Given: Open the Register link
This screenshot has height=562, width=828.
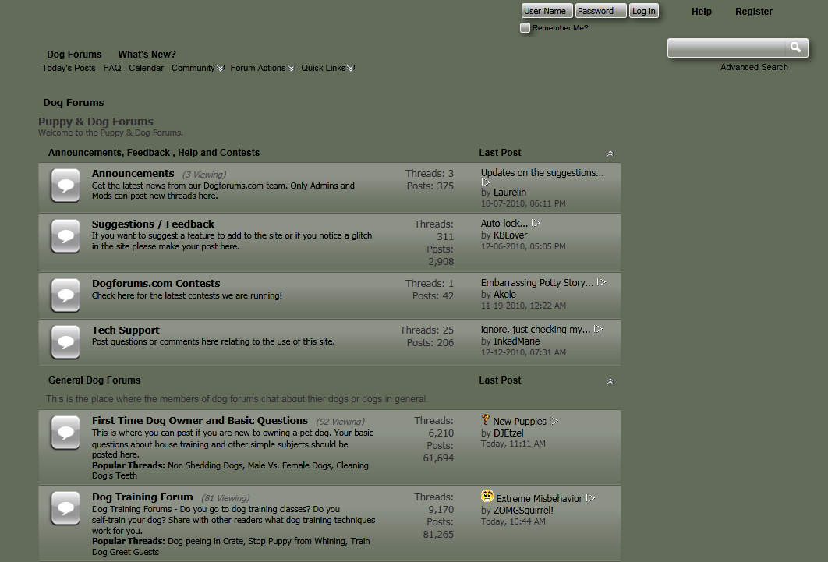Looking at the screenshot, I should point(754,12).
